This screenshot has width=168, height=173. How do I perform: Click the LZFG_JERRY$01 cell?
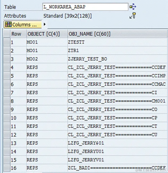[x=117, y=143]
